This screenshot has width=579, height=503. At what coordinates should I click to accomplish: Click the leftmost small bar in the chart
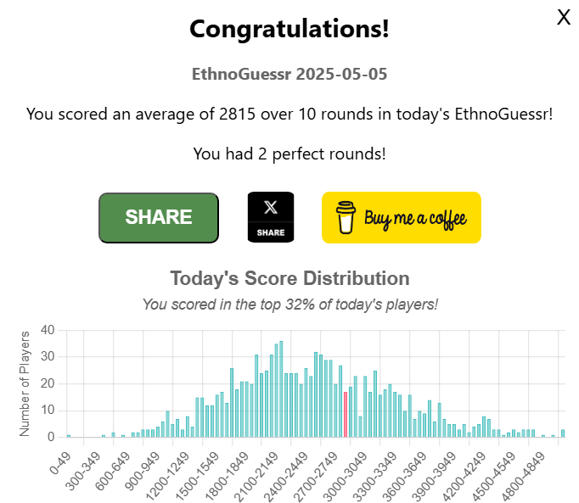(x=69, y=436)
